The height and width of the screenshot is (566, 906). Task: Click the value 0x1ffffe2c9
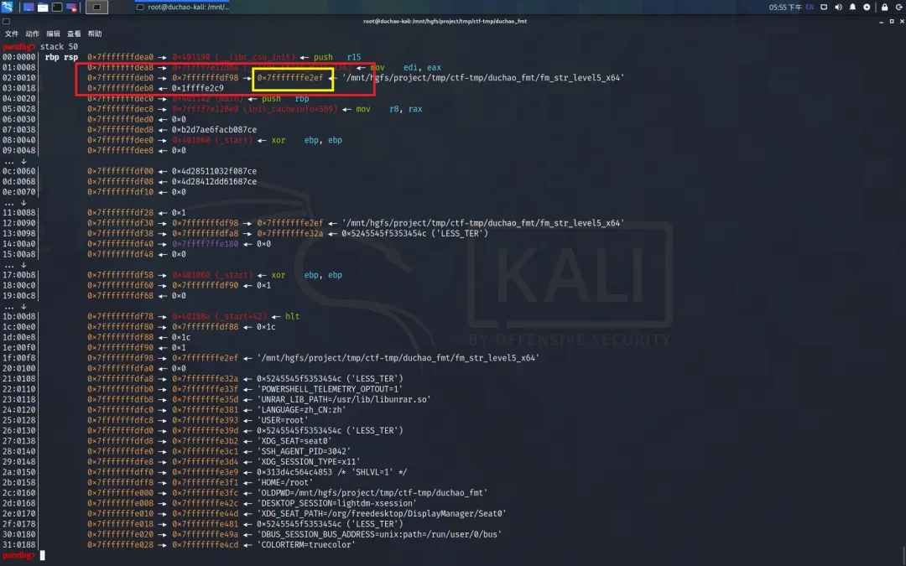click(198, 88)
